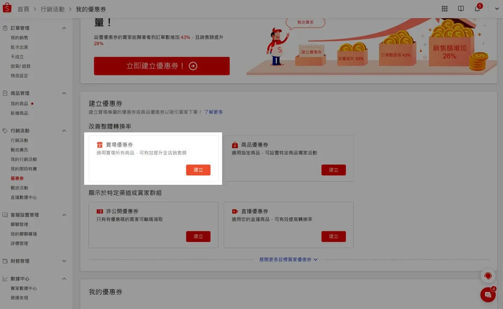This screenshot has height=309, width=503.
Task: Open 退貨/退款 in sidebar
Action: [21, 66]
